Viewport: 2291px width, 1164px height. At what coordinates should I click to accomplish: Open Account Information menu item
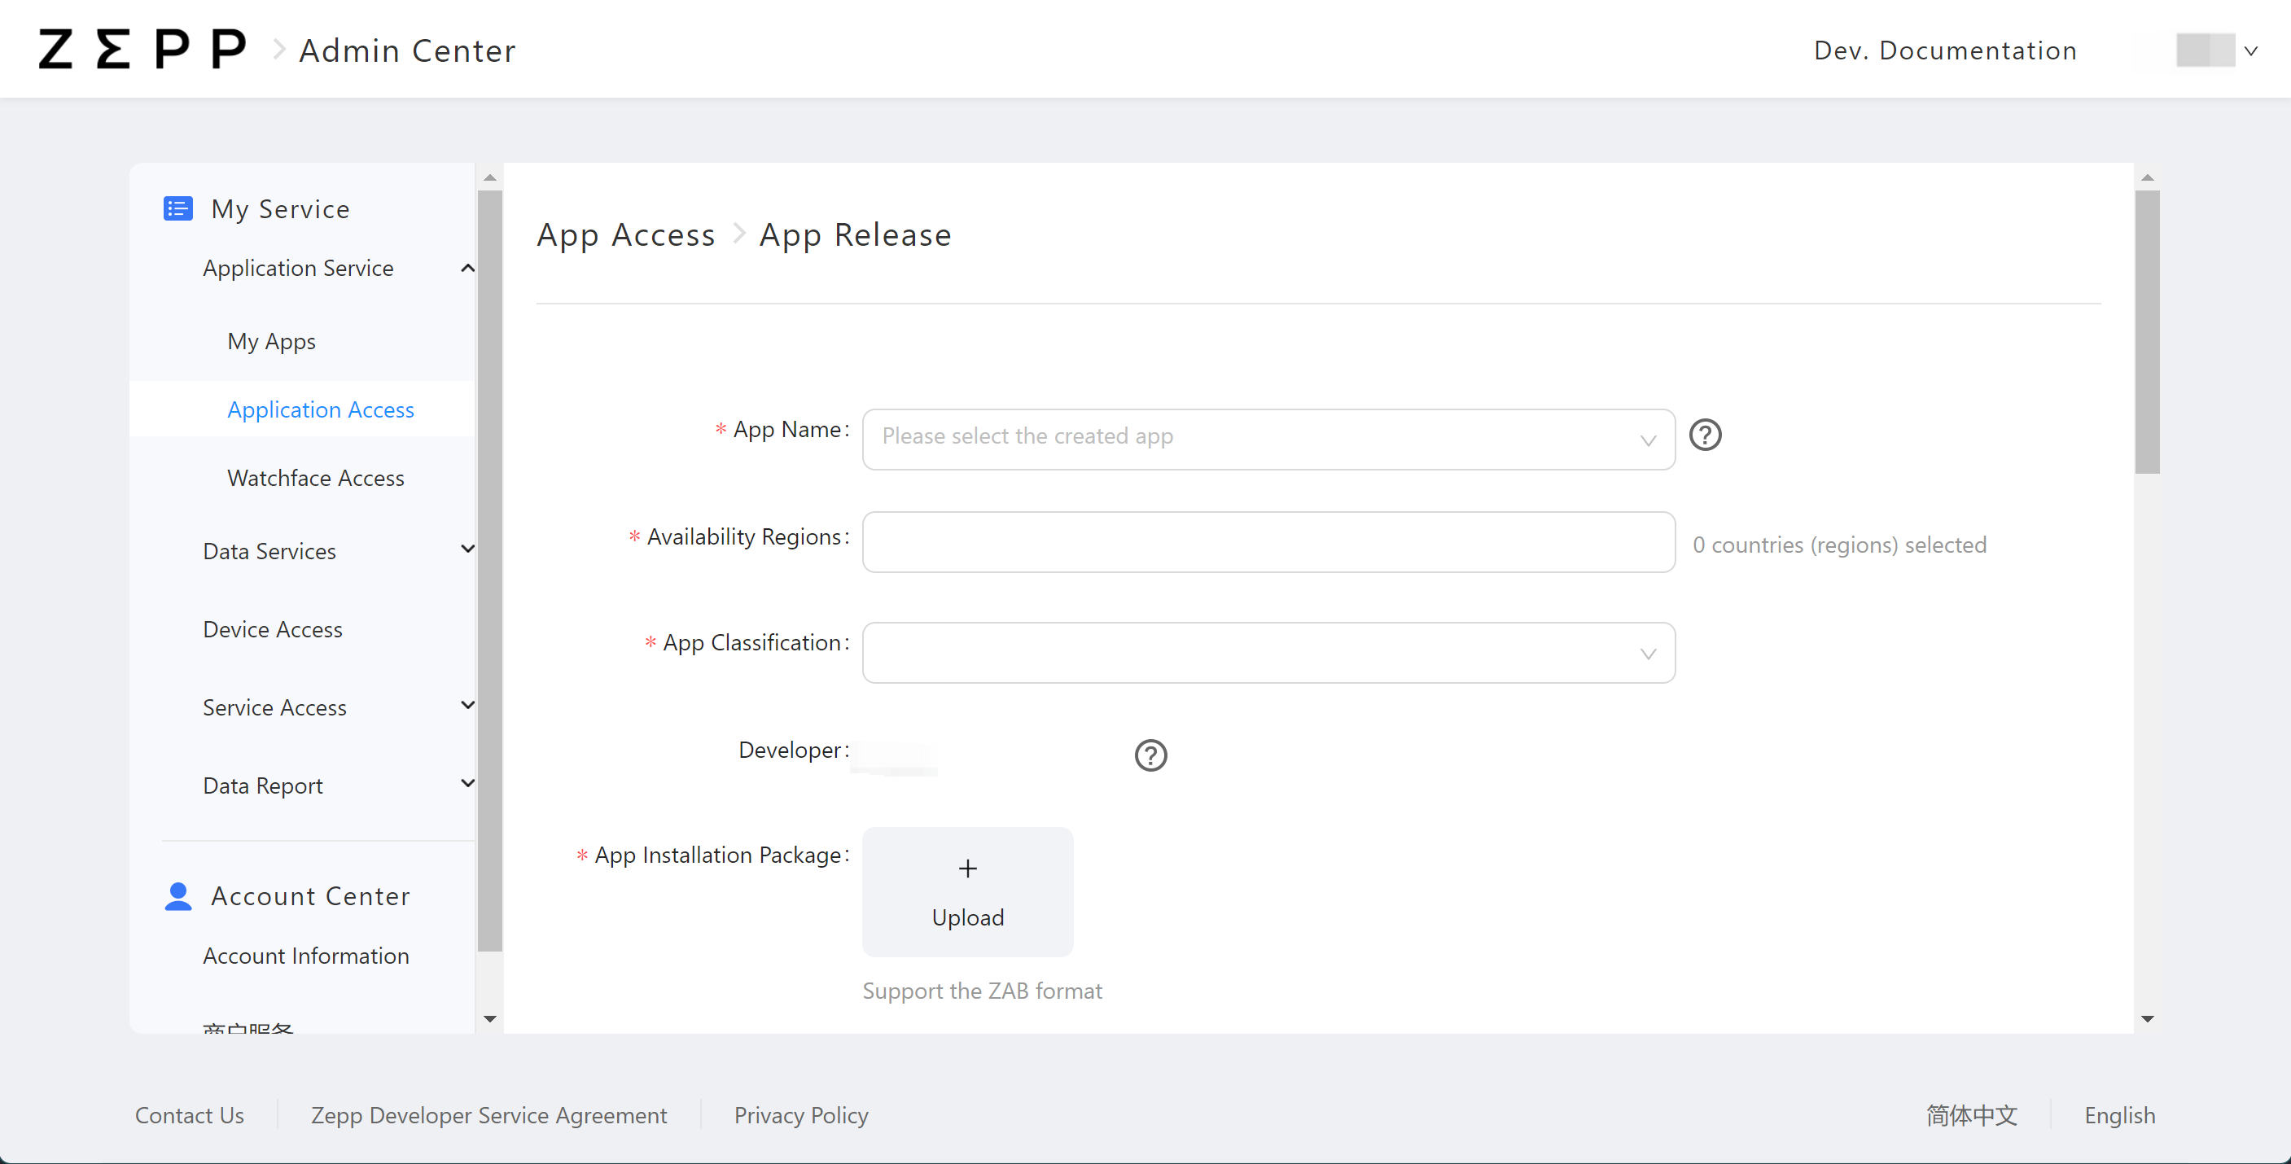(x=306, y=956)
